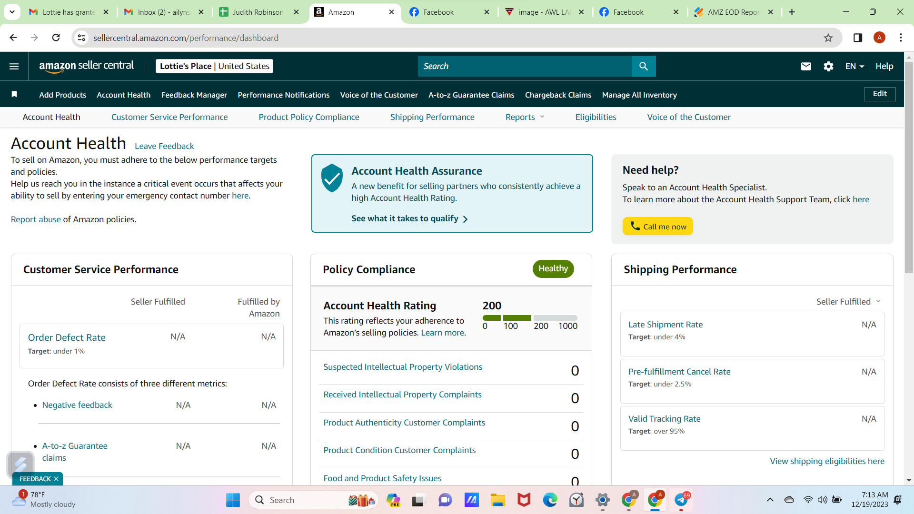The width and height of the screenshot is (914, 514).
Task: Go to the Eligibilities tab
Action: coord(596,117)
